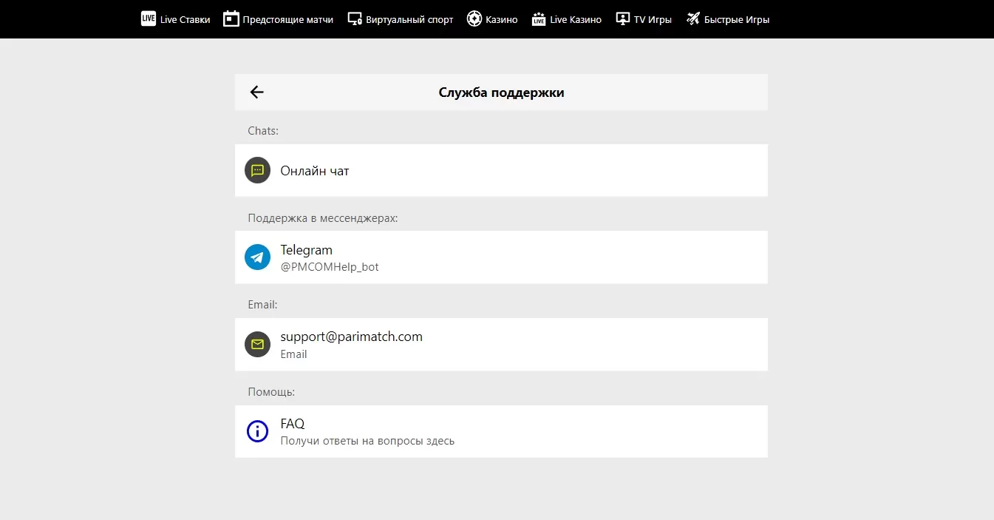The image size is (994, 520).
Task: Go to TV Игры section
Action: [653, 20]
